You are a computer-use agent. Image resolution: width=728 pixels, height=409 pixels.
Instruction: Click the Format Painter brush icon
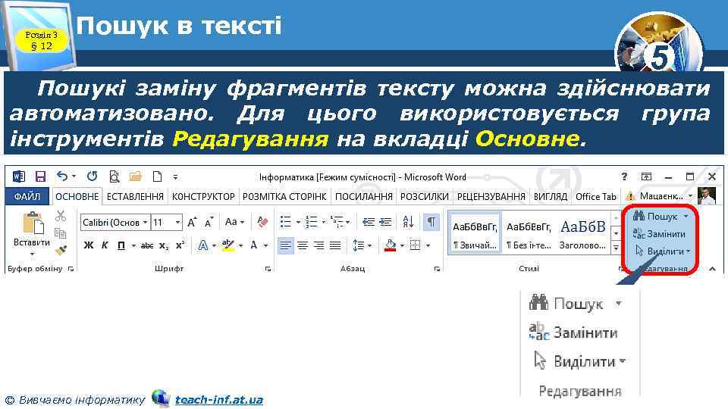(x=61, y=251)
